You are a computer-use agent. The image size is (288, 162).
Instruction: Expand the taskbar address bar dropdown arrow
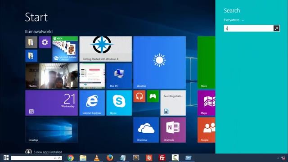pos(55,158)
